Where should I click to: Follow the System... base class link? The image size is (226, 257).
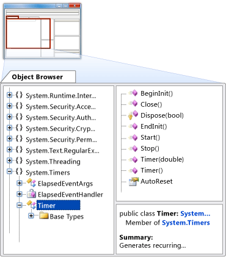[195, 214]
